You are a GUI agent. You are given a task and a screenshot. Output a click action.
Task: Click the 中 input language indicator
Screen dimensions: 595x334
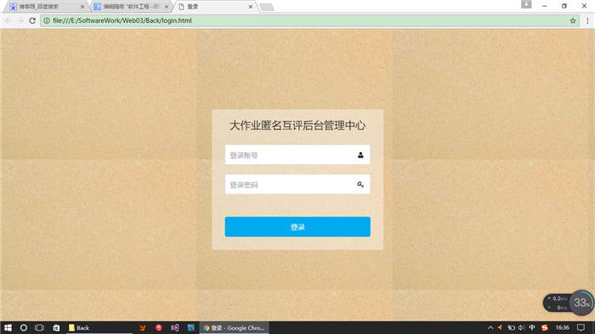pyautogui.click(x=532, y=327)
